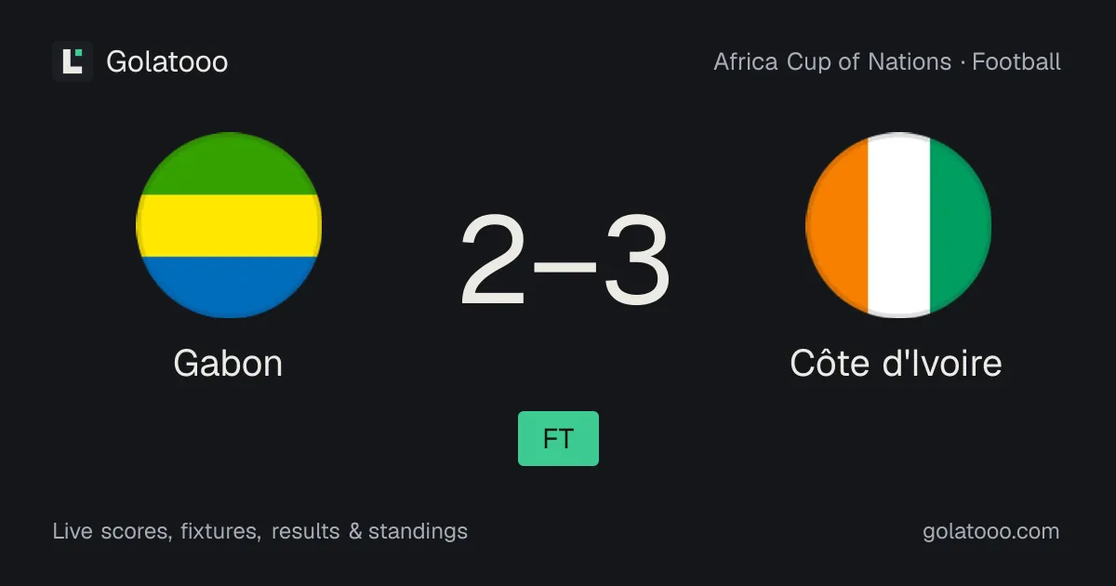Click the green FT status badge
This screenshot has height=586, width=1116.
point(558,438)
